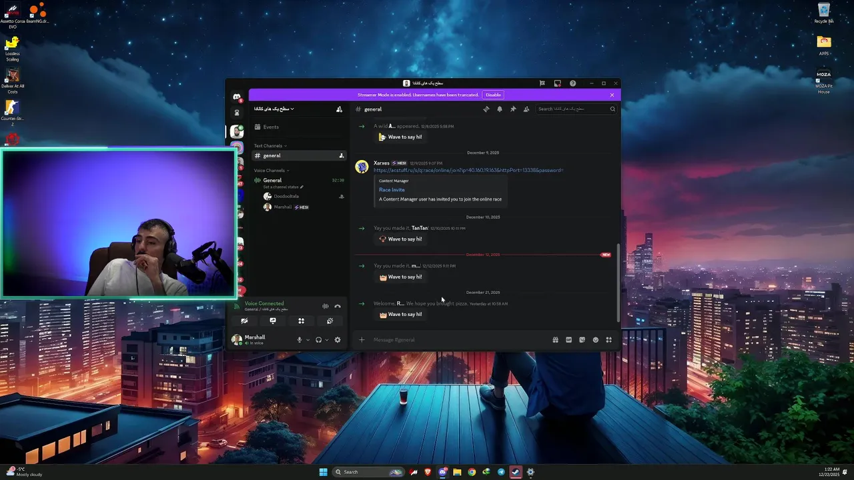The height and width of the screenshot is (480, 854).
Task: Open Telegram from the taskbar
Action: tap(501, 472)
